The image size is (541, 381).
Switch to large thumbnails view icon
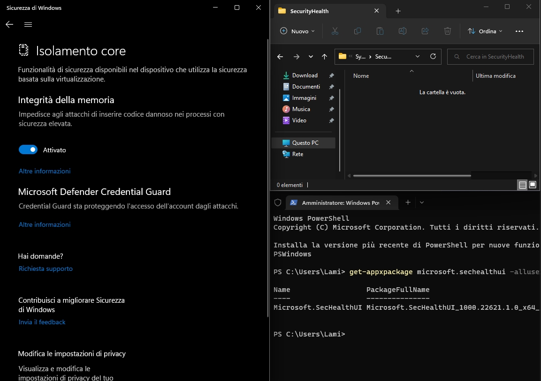coord(533,185)
